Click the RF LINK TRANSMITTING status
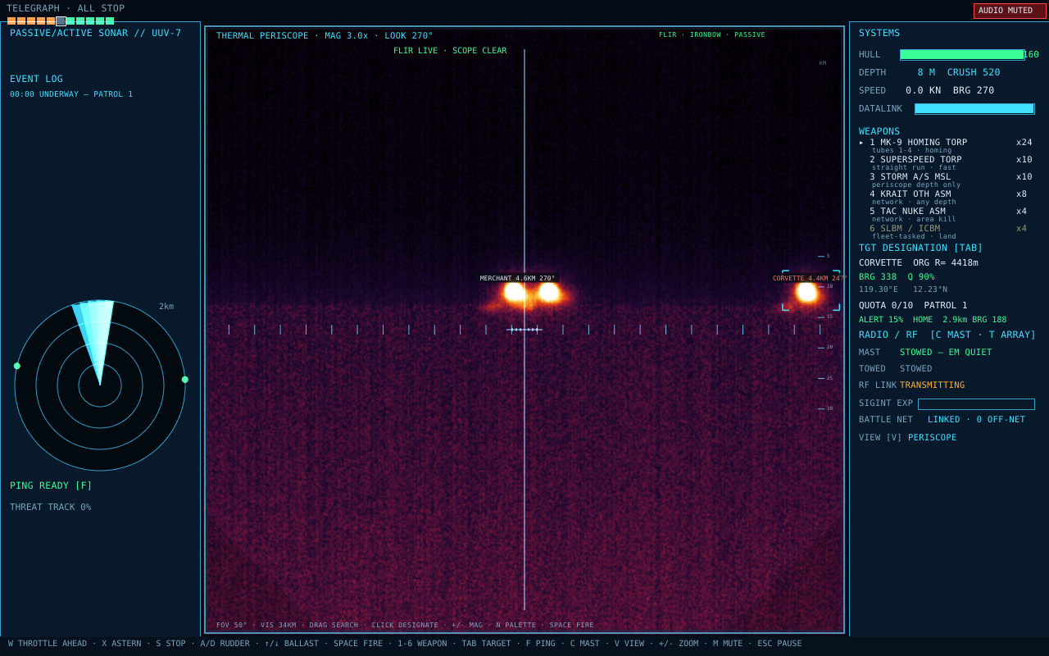1049x656 pixels. (933, 385)
